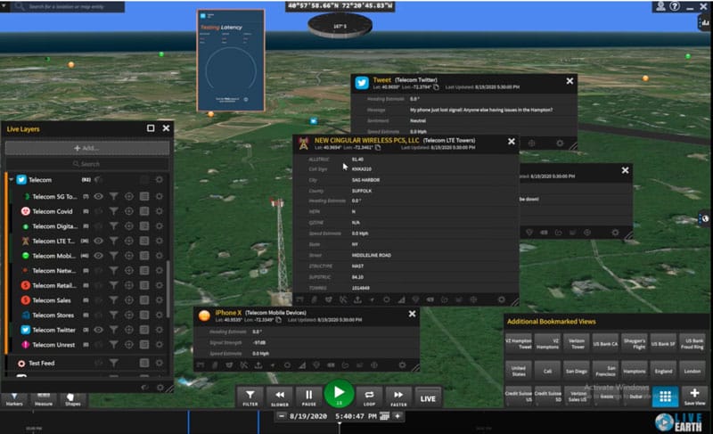Show the hidden Telecom Stores layer
Image resolution: width=713 pixels, height=434 pixels.
[x=98, y=315]
